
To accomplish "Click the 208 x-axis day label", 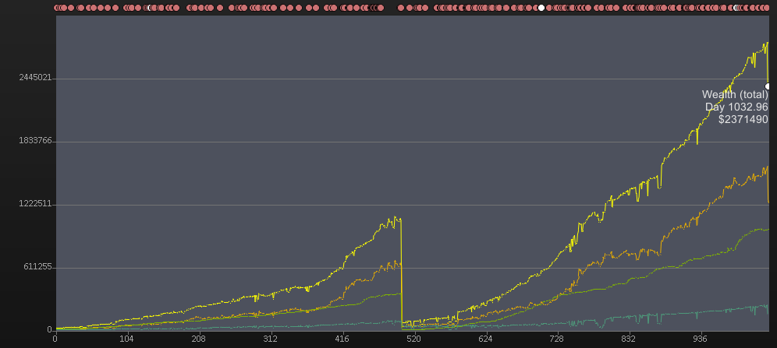I will pyautogui.click(x=199, y=339).
